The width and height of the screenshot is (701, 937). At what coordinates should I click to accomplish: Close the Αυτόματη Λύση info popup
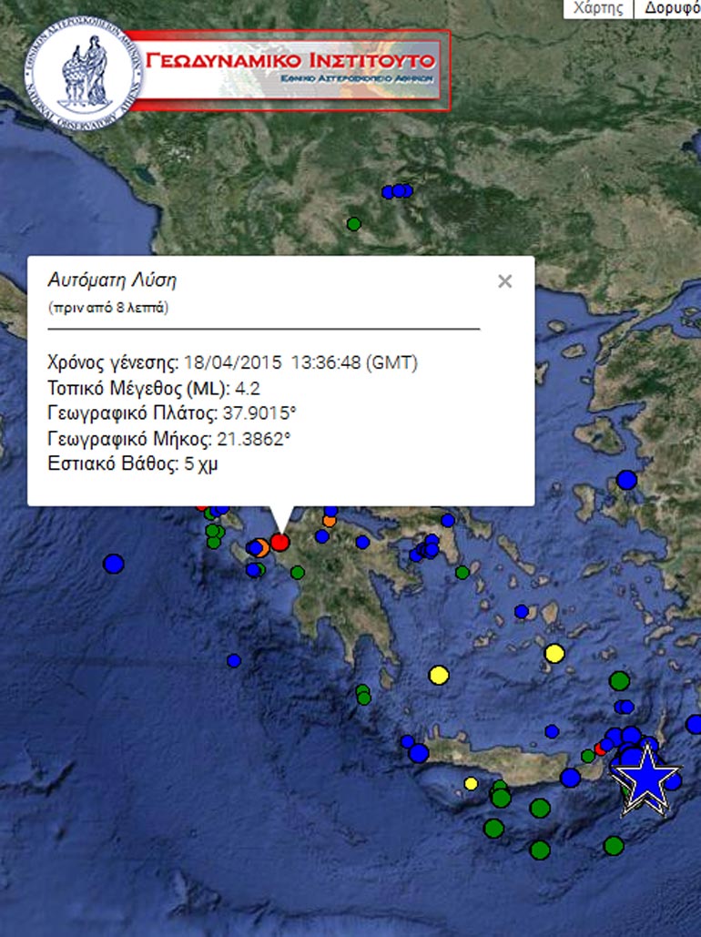point(504,281)
